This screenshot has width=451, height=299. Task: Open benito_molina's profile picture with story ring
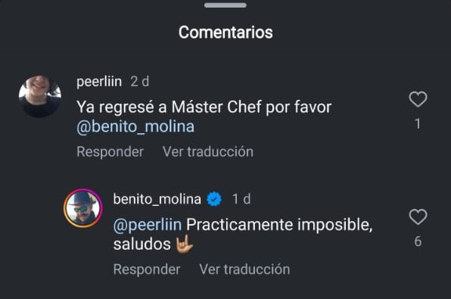point(82,208)
